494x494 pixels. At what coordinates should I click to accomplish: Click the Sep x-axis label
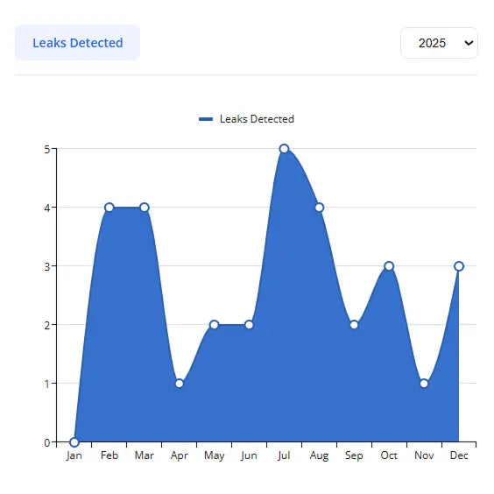pyautogui.click(x=354, y=455)
